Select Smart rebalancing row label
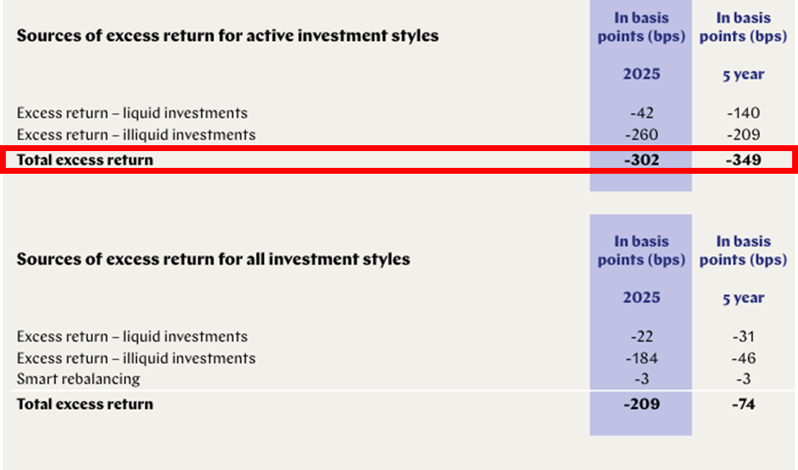Screen dimensions: 798x470 point(78,379)
